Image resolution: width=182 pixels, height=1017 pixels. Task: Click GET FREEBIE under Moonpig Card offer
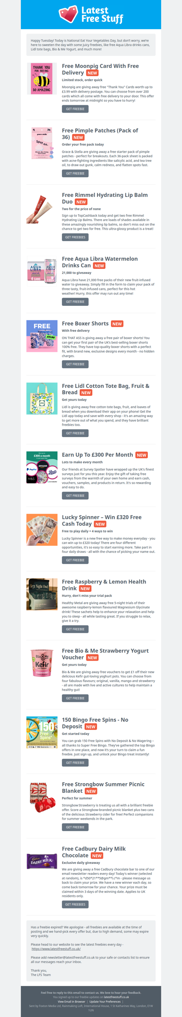pyautogui.click(x=75, y=109)
